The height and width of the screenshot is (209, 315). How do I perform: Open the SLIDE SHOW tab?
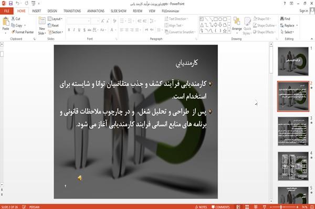click(119, 11)
